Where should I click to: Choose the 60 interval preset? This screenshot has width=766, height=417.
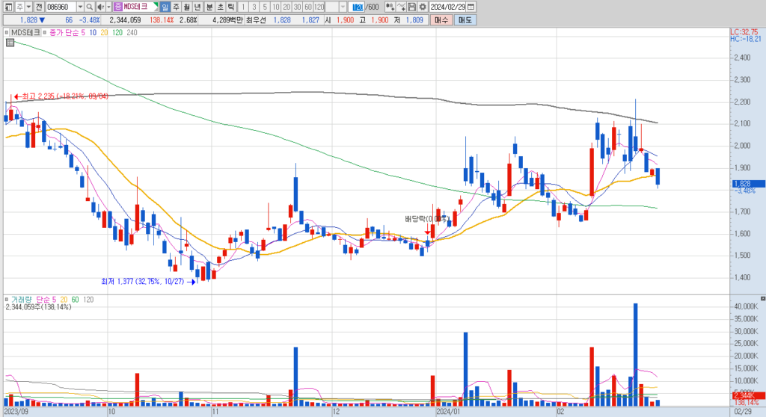coord(307,7)
